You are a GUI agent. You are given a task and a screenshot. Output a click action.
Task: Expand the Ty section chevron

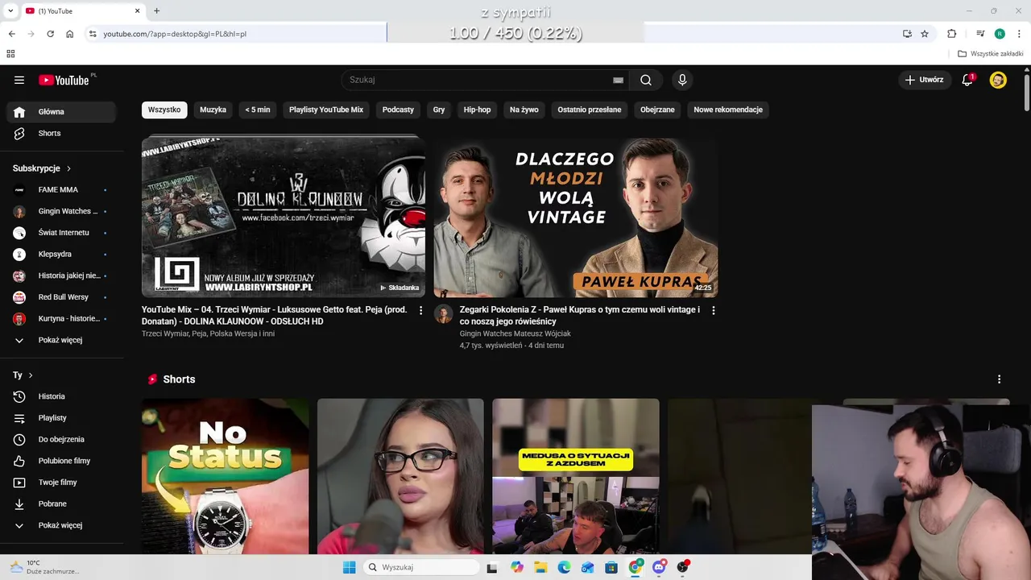point(31,375)
